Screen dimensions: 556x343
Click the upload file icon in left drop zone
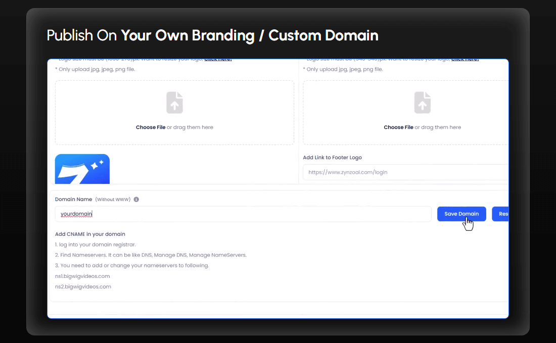coord(174,103)
